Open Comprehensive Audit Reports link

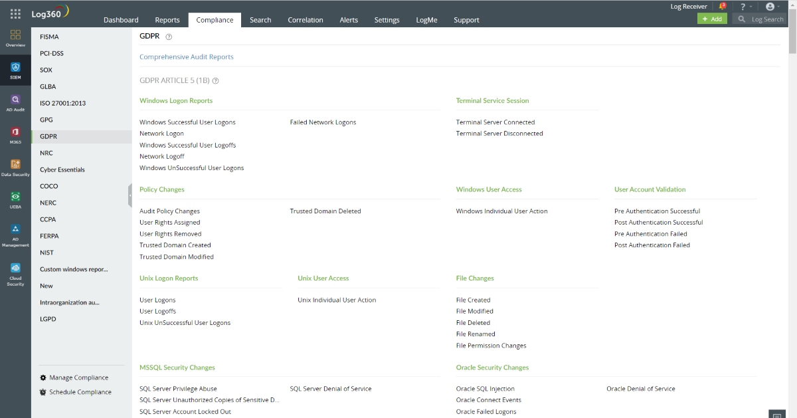187,57
